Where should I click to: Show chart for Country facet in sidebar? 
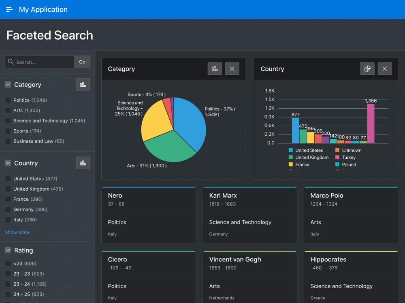coord(83,163)
